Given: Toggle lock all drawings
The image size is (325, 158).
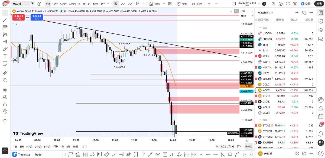Looking at the screenshot, I should [x=5, y=104].
